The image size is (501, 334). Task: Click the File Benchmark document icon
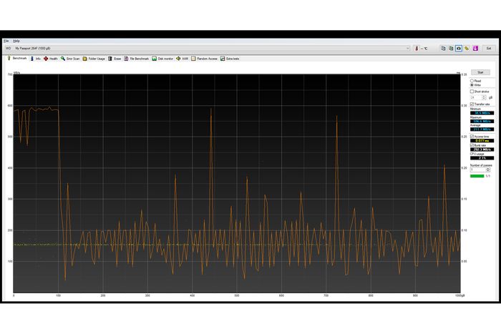point(126,59)
